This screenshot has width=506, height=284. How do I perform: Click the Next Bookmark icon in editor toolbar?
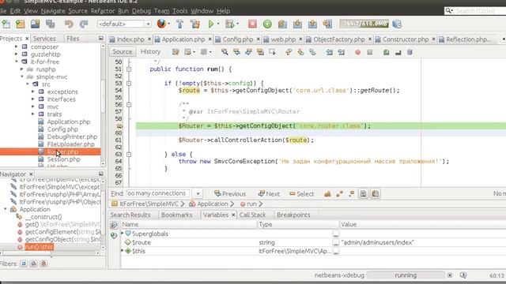(x=300, y=52)
